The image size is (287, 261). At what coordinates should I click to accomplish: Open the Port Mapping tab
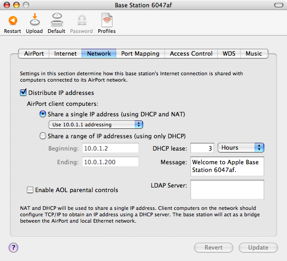[x=140, y=53]
